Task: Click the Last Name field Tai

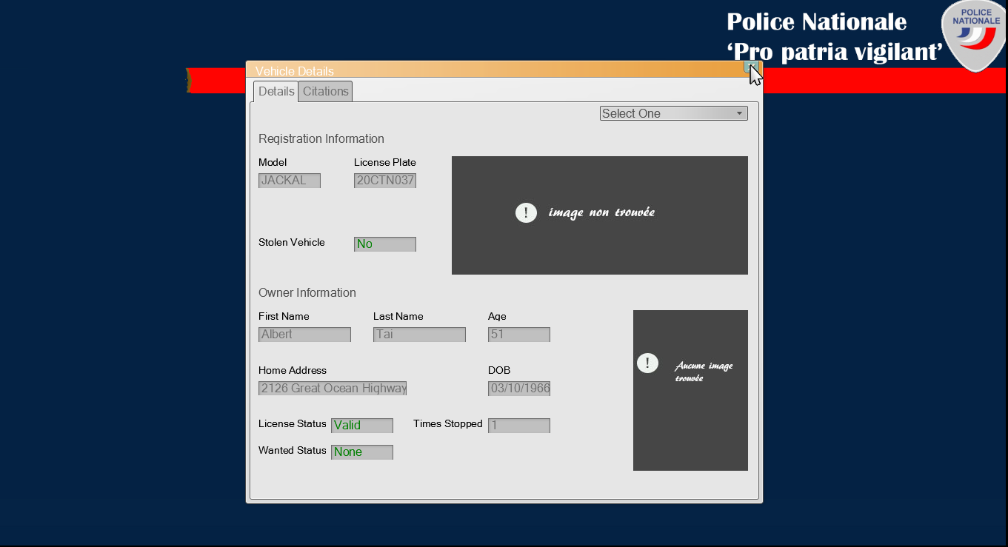Action: 419,335
